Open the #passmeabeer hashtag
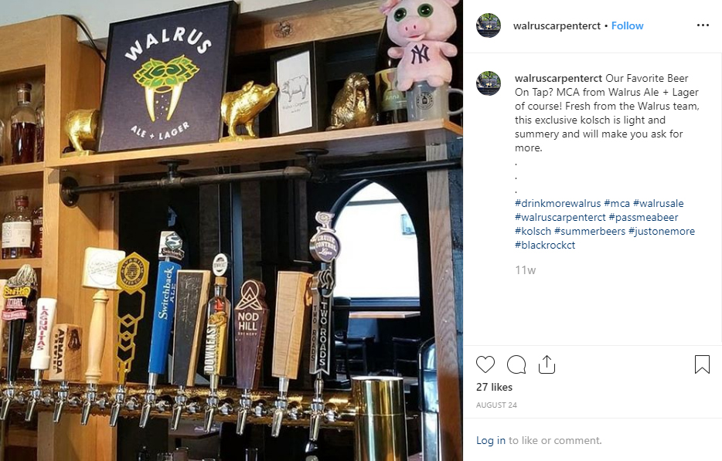Viewport: 722px width, 461px height. click(643, 217)
